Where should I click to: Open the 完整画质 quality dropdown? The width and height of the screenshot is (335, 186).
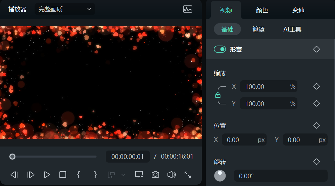pos(65,9)
